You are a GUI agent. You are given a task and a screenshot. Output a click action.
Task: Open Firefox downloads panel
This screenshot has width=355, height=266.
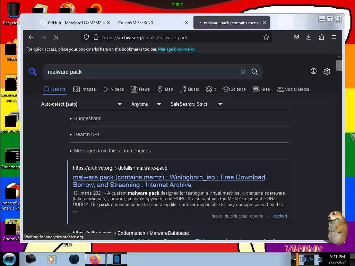[x=309, y=37]
